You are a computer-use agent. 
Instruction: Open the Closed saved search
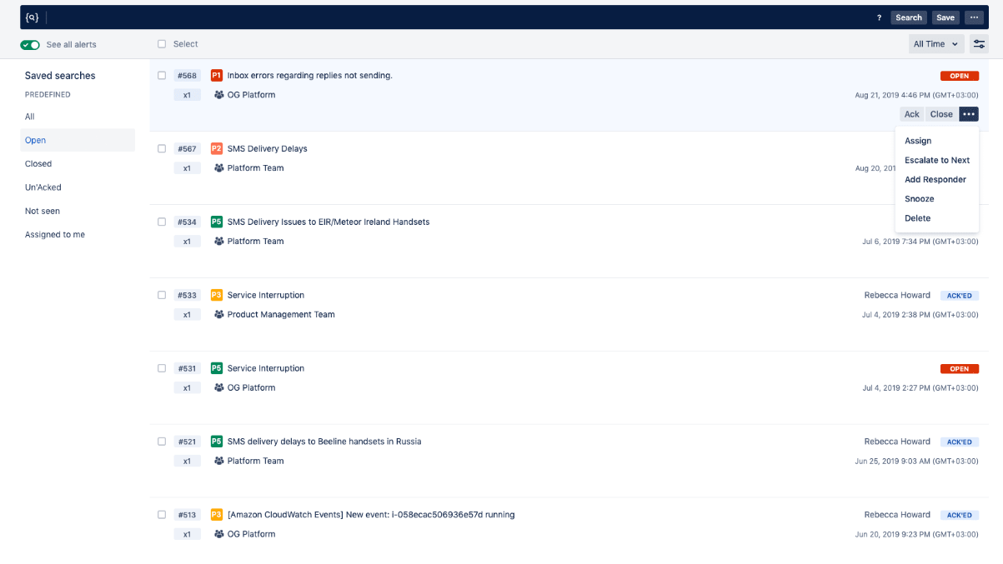pyautogui.click(x=38, y=163)
